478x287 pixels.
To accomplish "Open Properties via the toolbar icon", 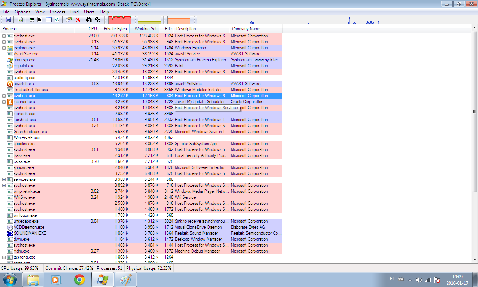I will pos(69,19).
